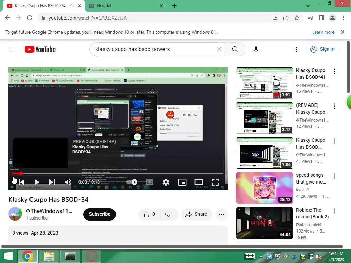Open TheWindows11 channel avatar
This screenshot has height=263, width=351.
click(15, 214)
